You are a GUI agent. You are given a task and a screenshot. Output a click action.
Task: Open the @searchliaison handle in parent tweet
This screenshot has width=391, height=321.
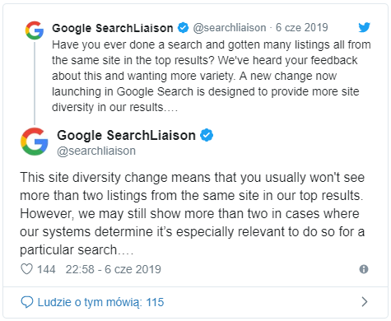(x=230, y=28)
